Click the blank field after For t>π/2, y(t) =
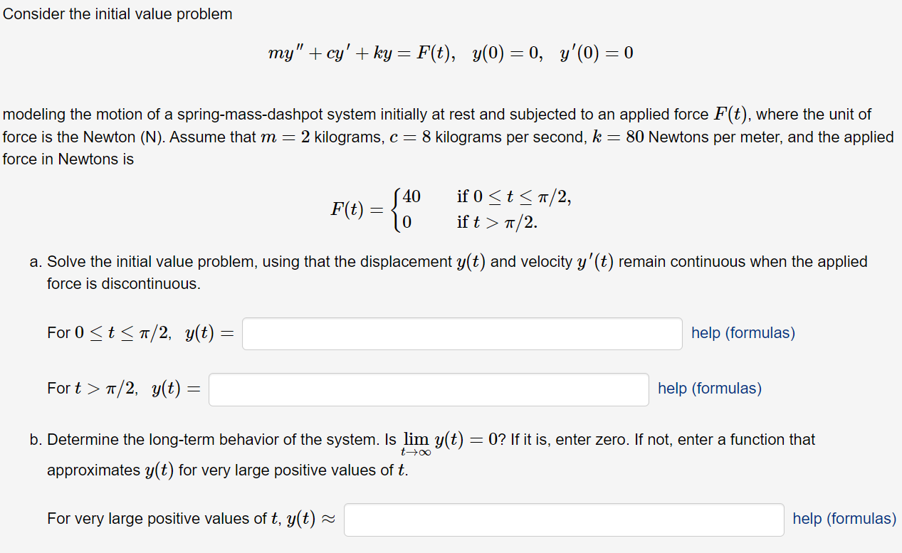902x553 pixels. pos(428,389)
